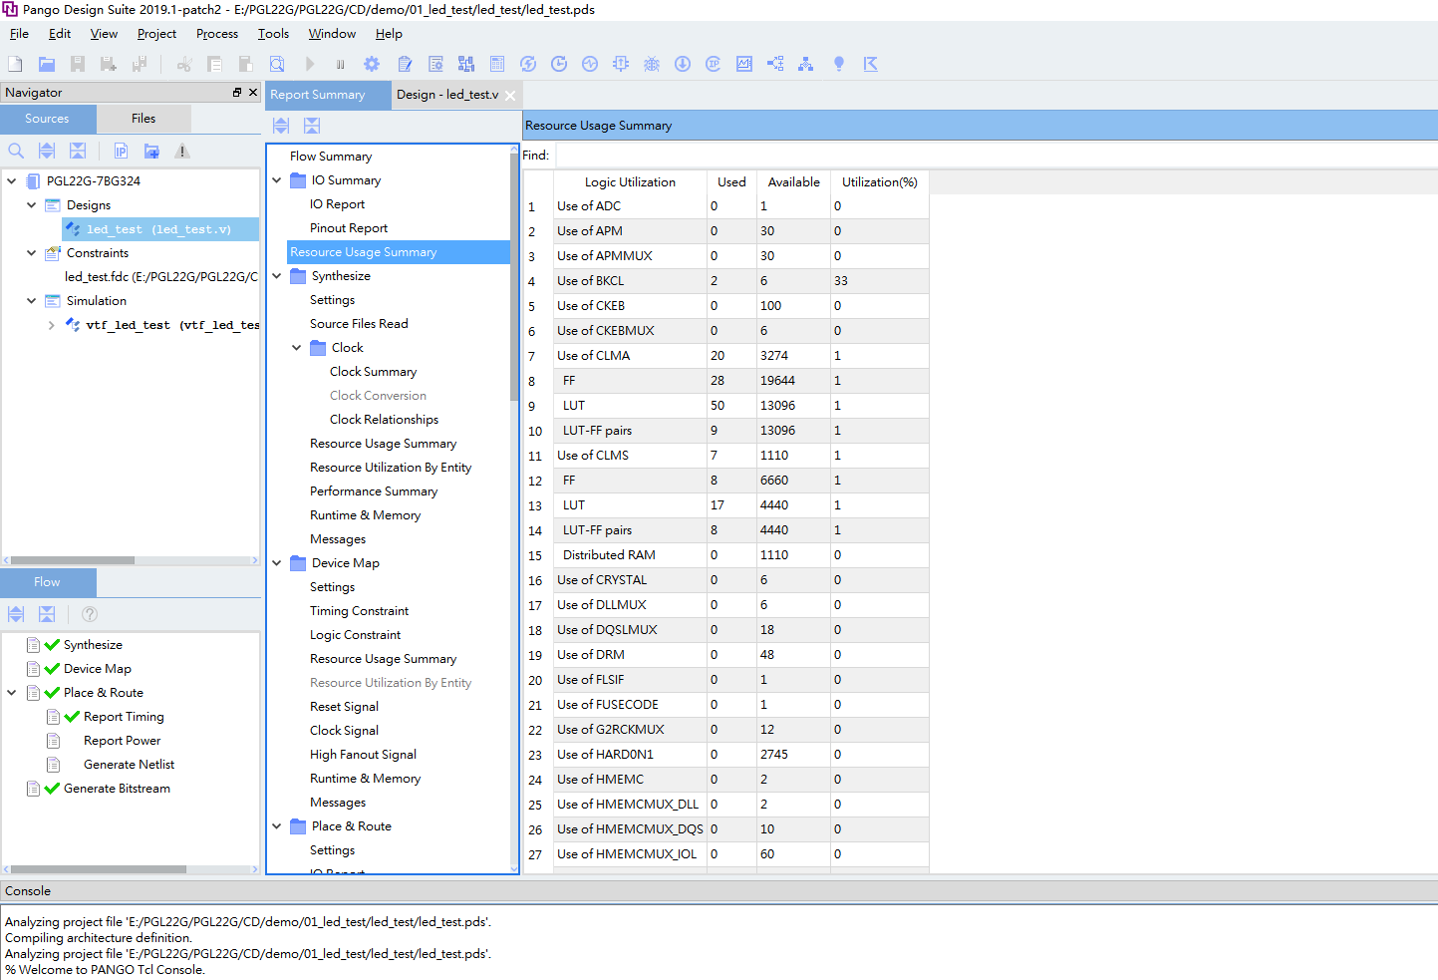Click the IP icon in Navigator toolbar
Image resolution: width=1438 pixels, height=980 pixels.
[121, 152]
